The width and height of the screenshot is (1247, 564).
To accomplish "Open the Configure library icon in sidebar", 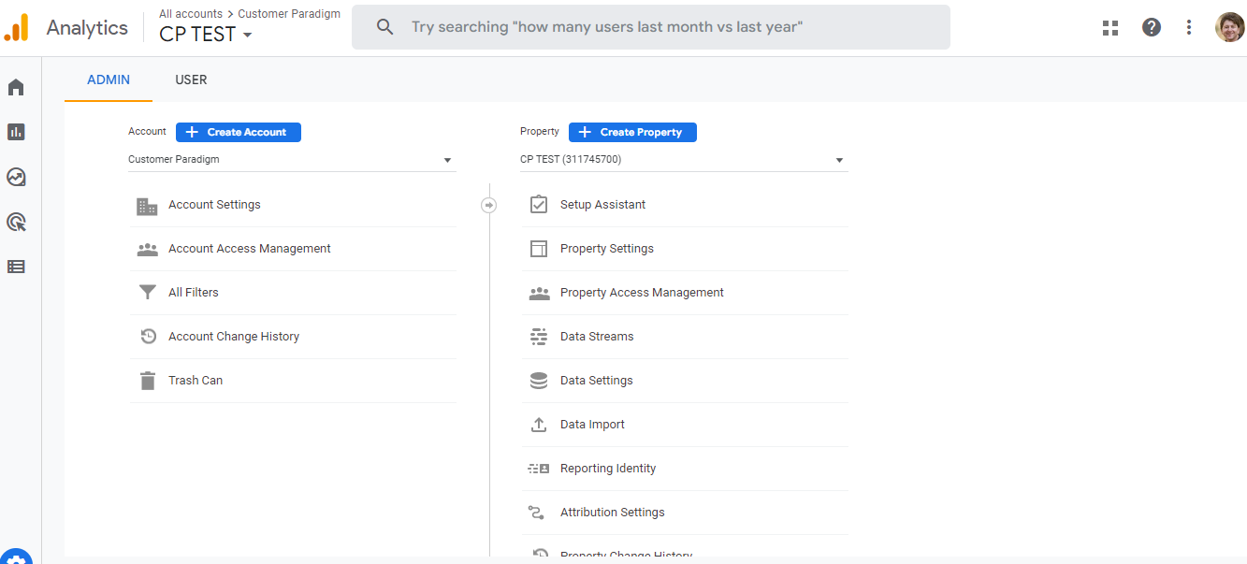I will (16, 267).
